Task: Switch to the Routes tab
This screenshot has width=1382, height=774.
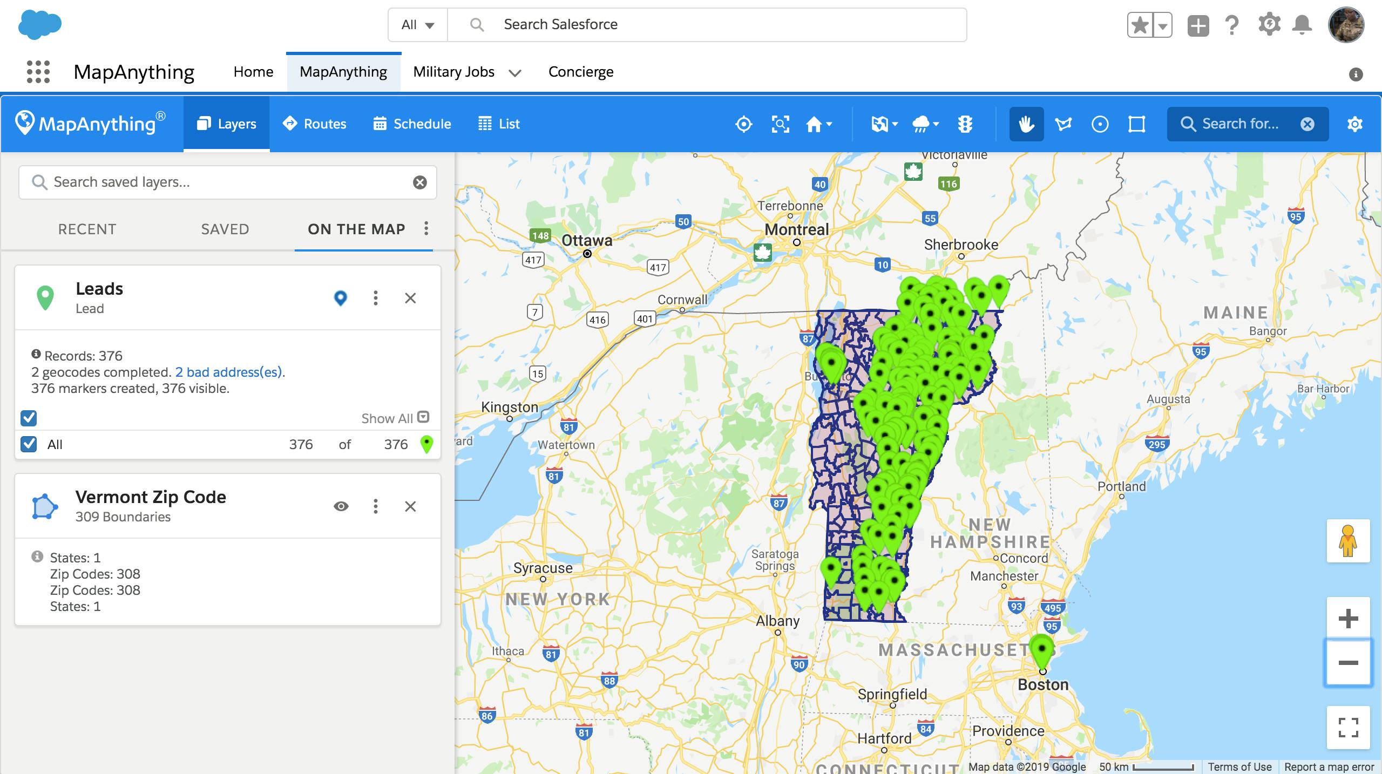Action: (314, 124)
